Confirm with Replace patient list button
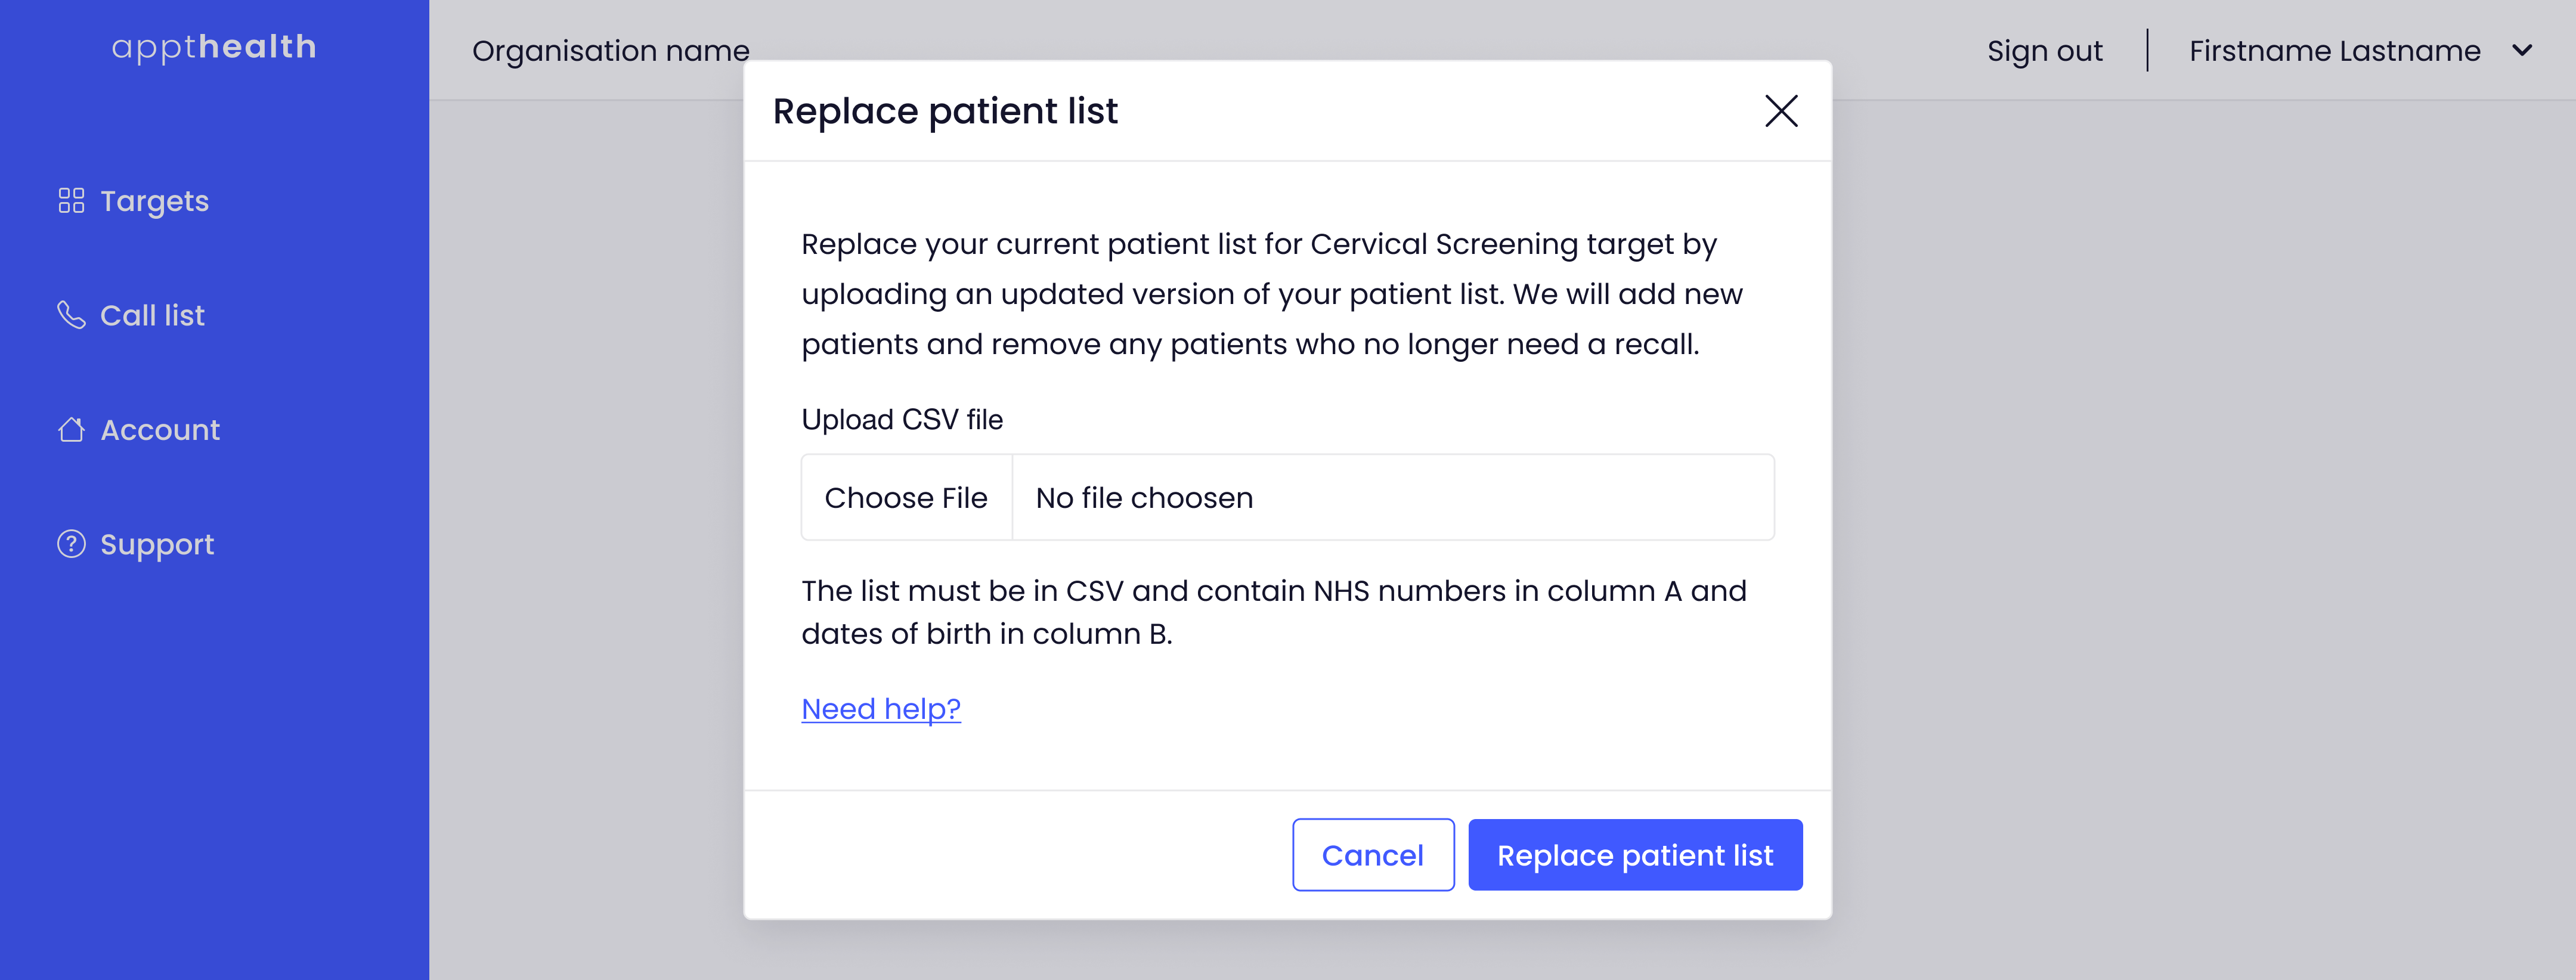The image size is (2576, 980). click(1635, 855)
